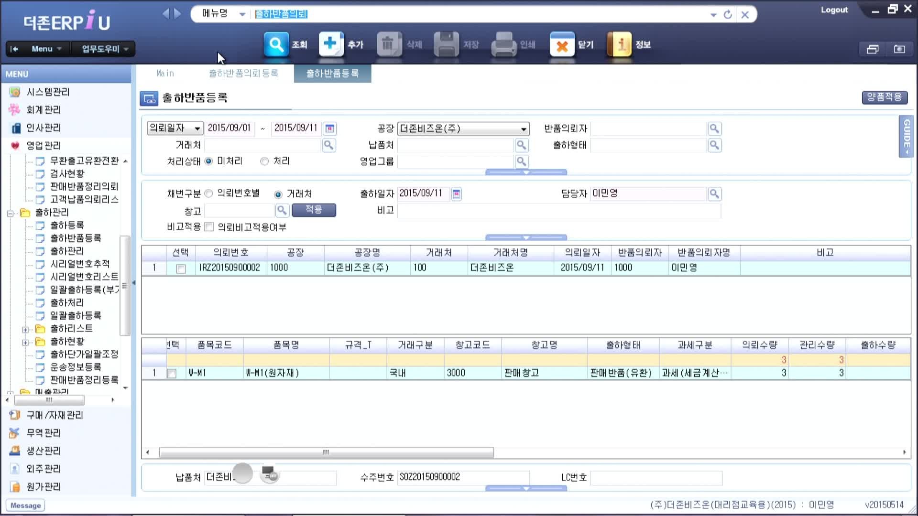Check the select box for W-M1 item row
Image resolution: width=918 pixels, height=516 pixels.
pos(171,374)
